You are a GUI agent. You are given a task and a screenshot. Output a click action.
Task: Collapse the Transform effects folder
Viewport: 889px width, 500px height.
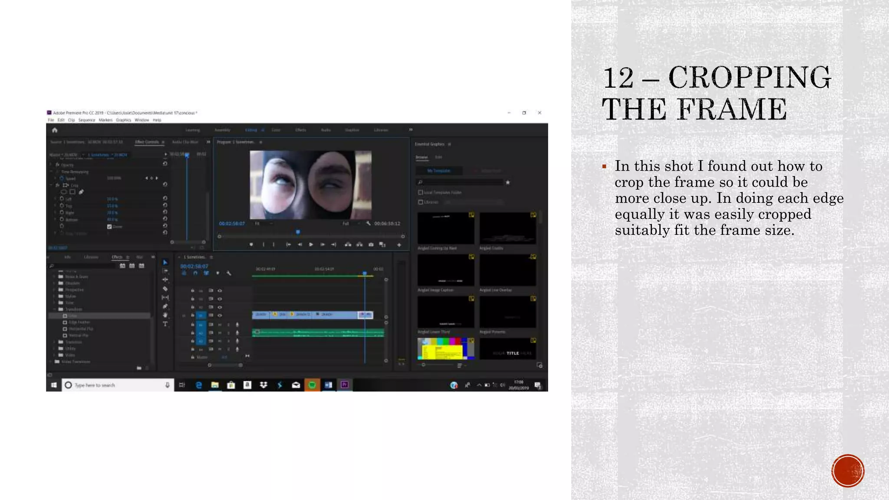pyautogui.click(x=55, y=309)
